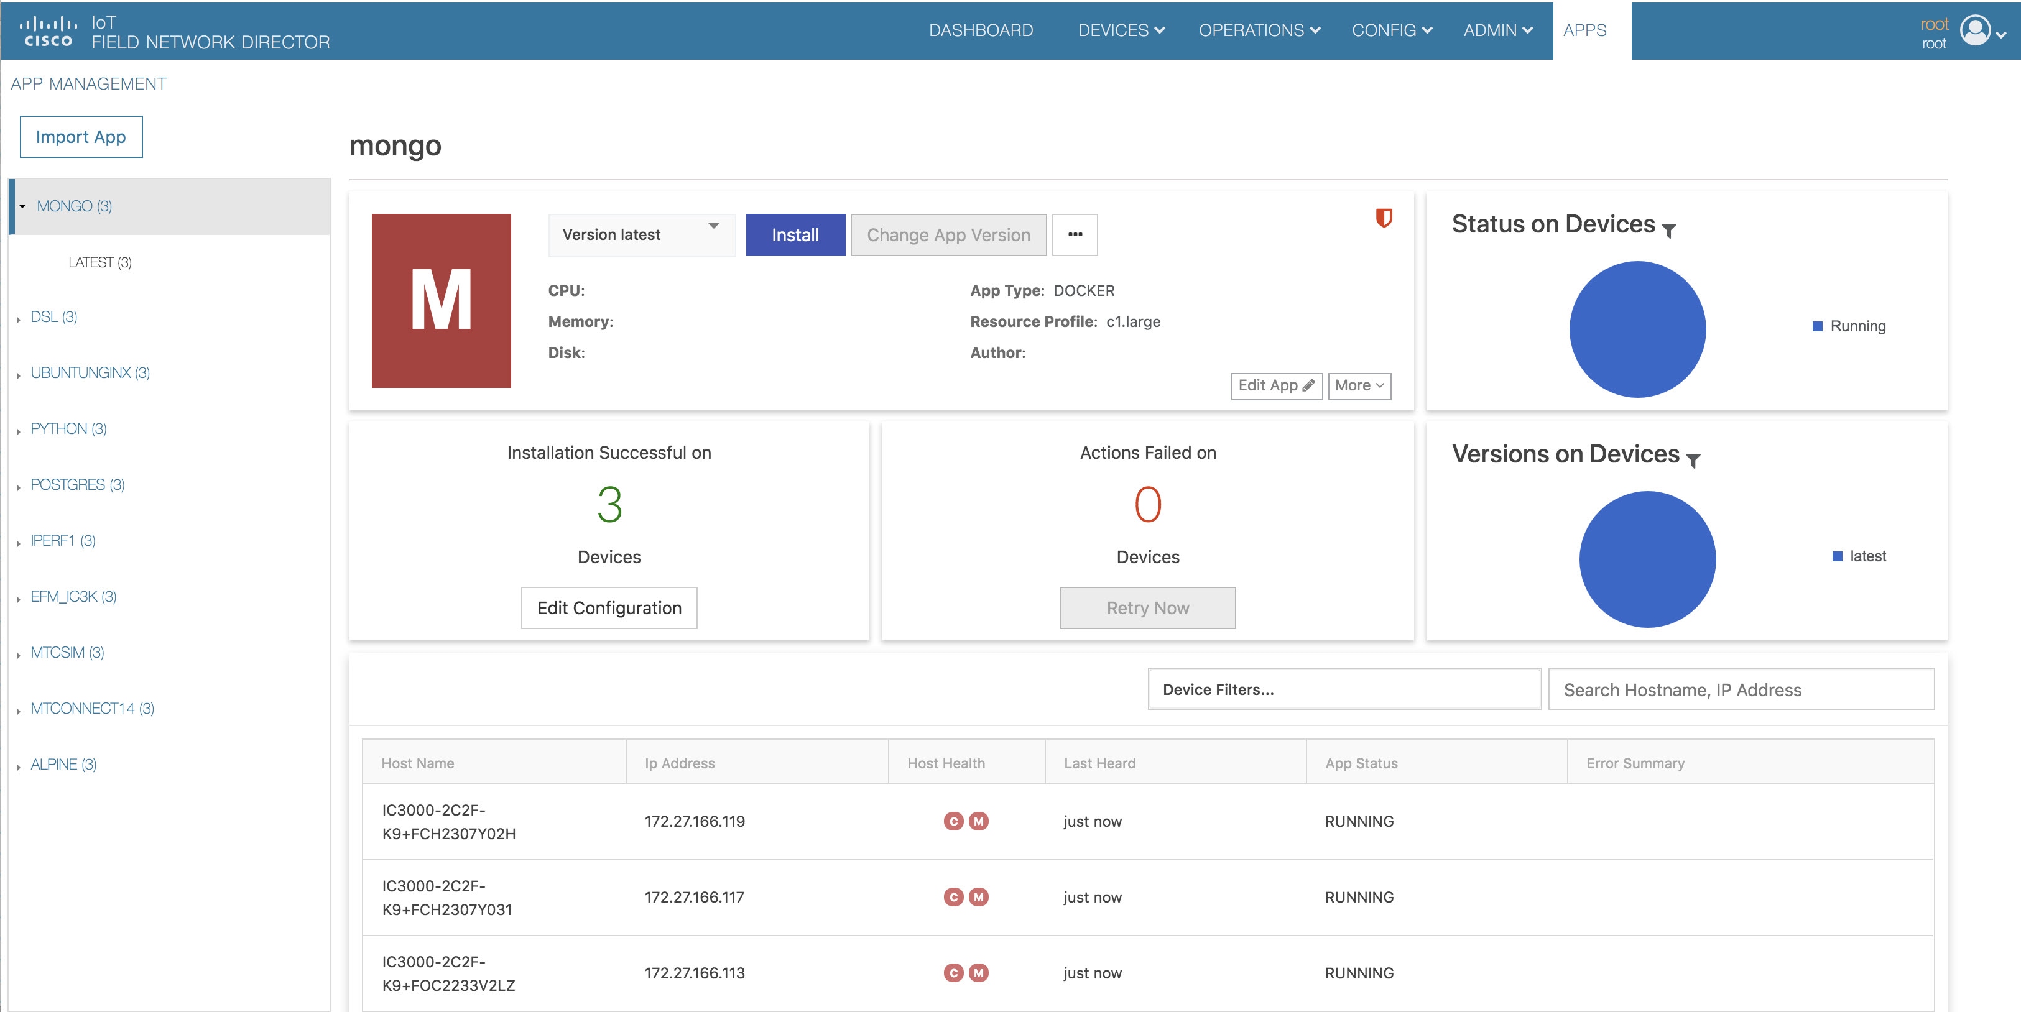Open the Version latest dropdown
Screen dimensions: 2021x1012
(642, 234)
